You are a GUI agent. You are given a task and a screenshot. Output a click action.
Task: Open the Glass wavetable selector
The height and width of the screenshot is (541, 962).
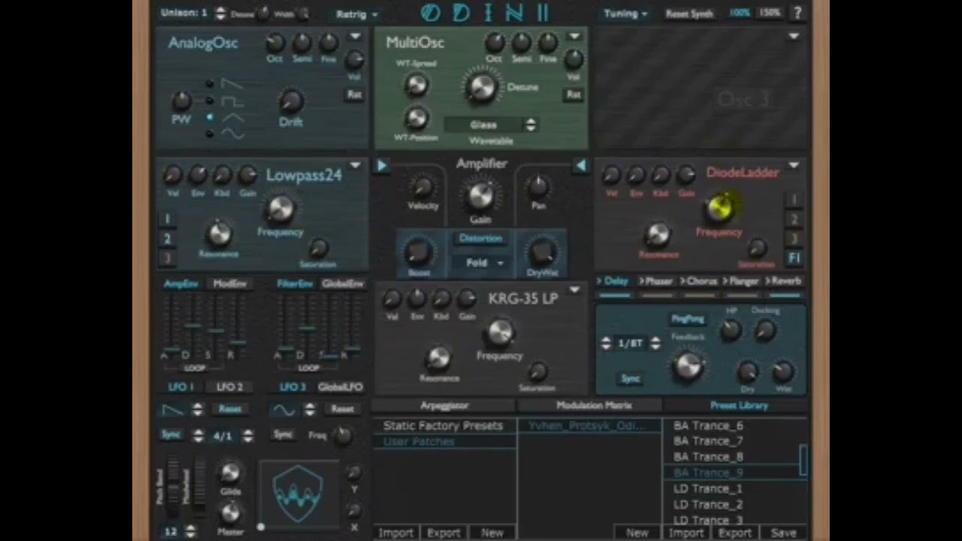tap(491, 125)
